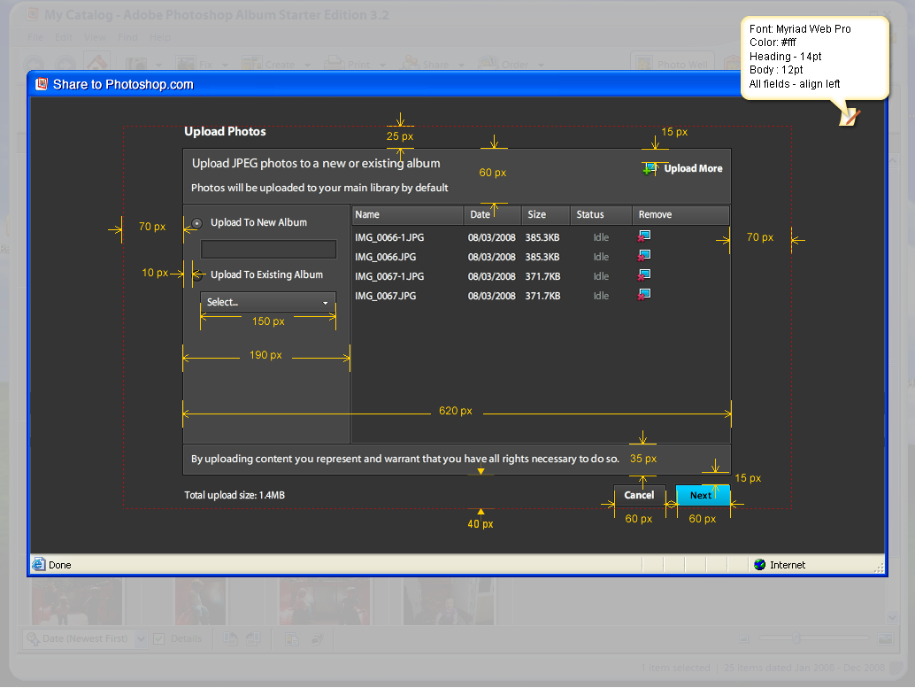
Task: Select the leftmost photo thumbnail in Album window
Action: click(x=77, y=601)
